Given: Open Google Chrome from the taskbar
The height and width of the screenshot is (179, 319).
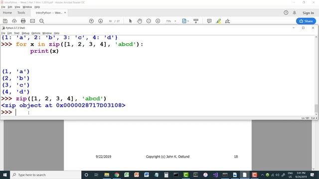Looking at the screenshot, I should click(x=117, y=175).
